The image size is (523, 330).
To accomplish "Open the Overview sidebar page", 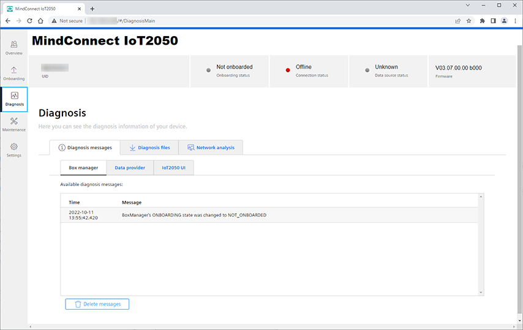I will (13, 48).
